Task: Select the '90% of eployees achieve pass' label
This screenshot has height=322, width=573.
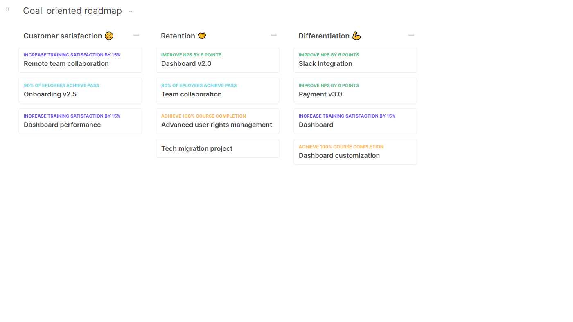Action: tap(61, 85)
